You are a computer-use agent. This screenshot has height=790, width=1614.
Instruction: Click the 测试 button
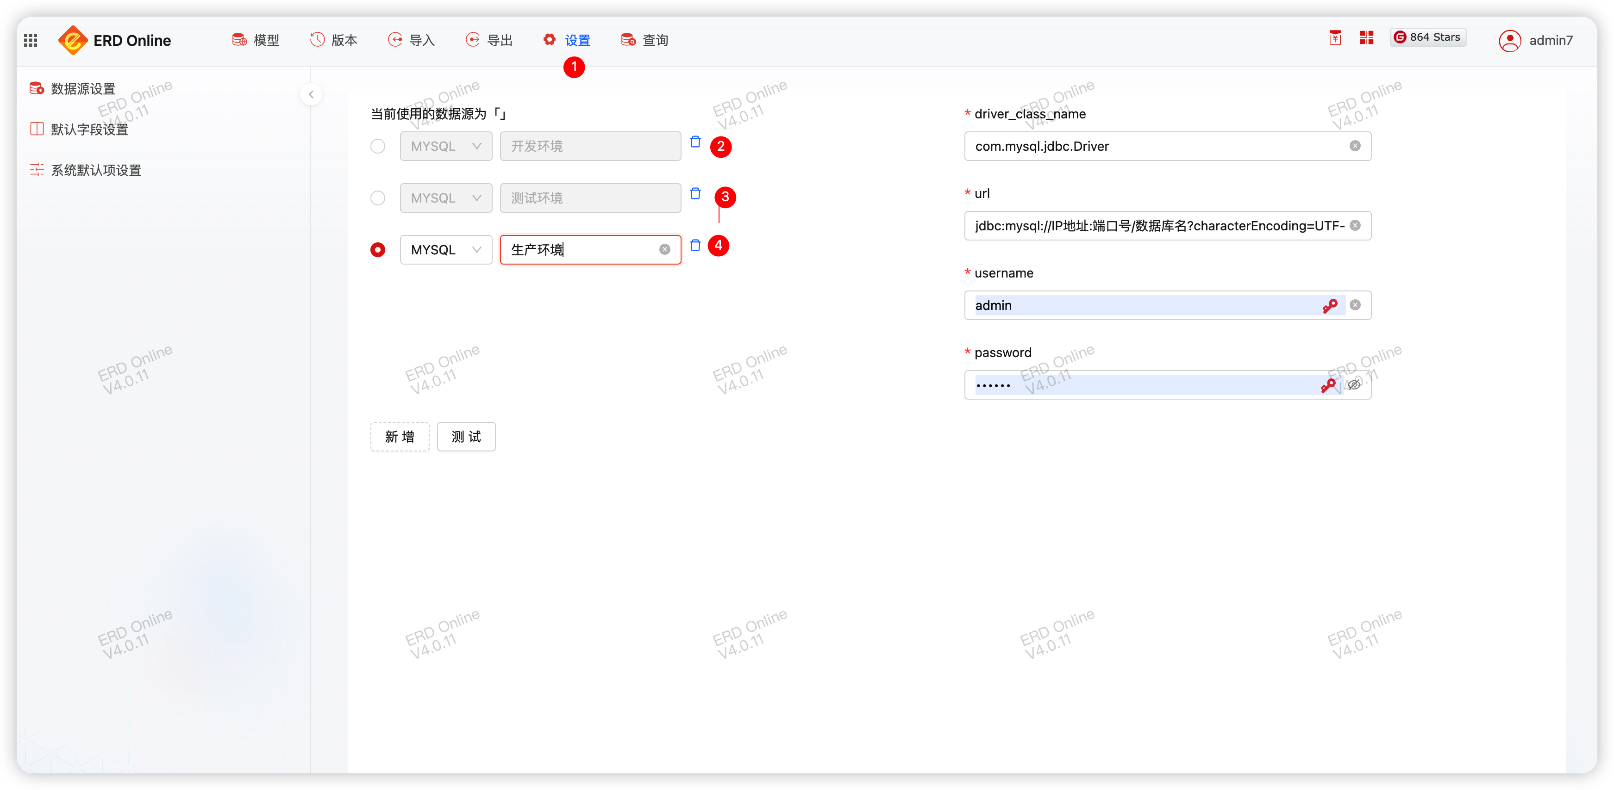pos(465,436)
